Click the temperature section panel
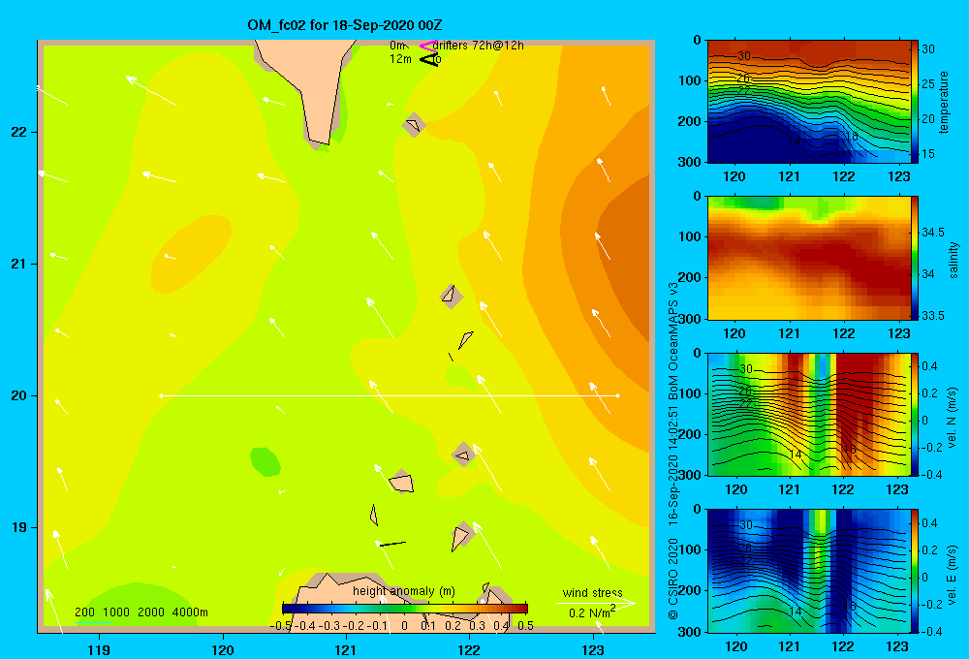The image size is (969, 659). [808, 102]
